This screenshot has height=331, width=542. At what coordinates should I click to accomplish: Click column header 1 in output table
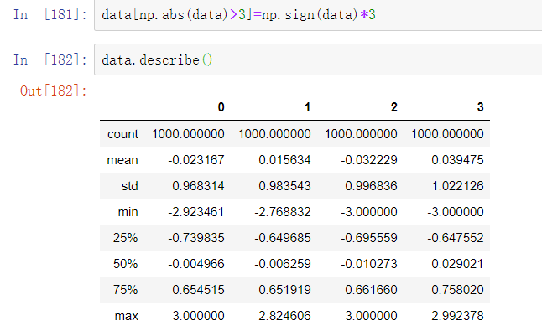tap(307, 107)
